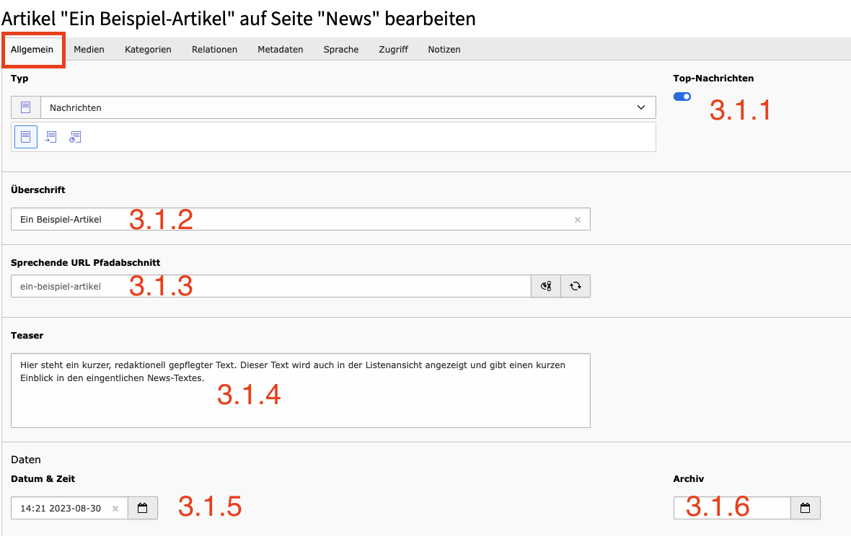Image resolution: width=851 pixels, height=536 pixels.
Task: Toggle URL slug manual editing button
Action: [546, 286]
